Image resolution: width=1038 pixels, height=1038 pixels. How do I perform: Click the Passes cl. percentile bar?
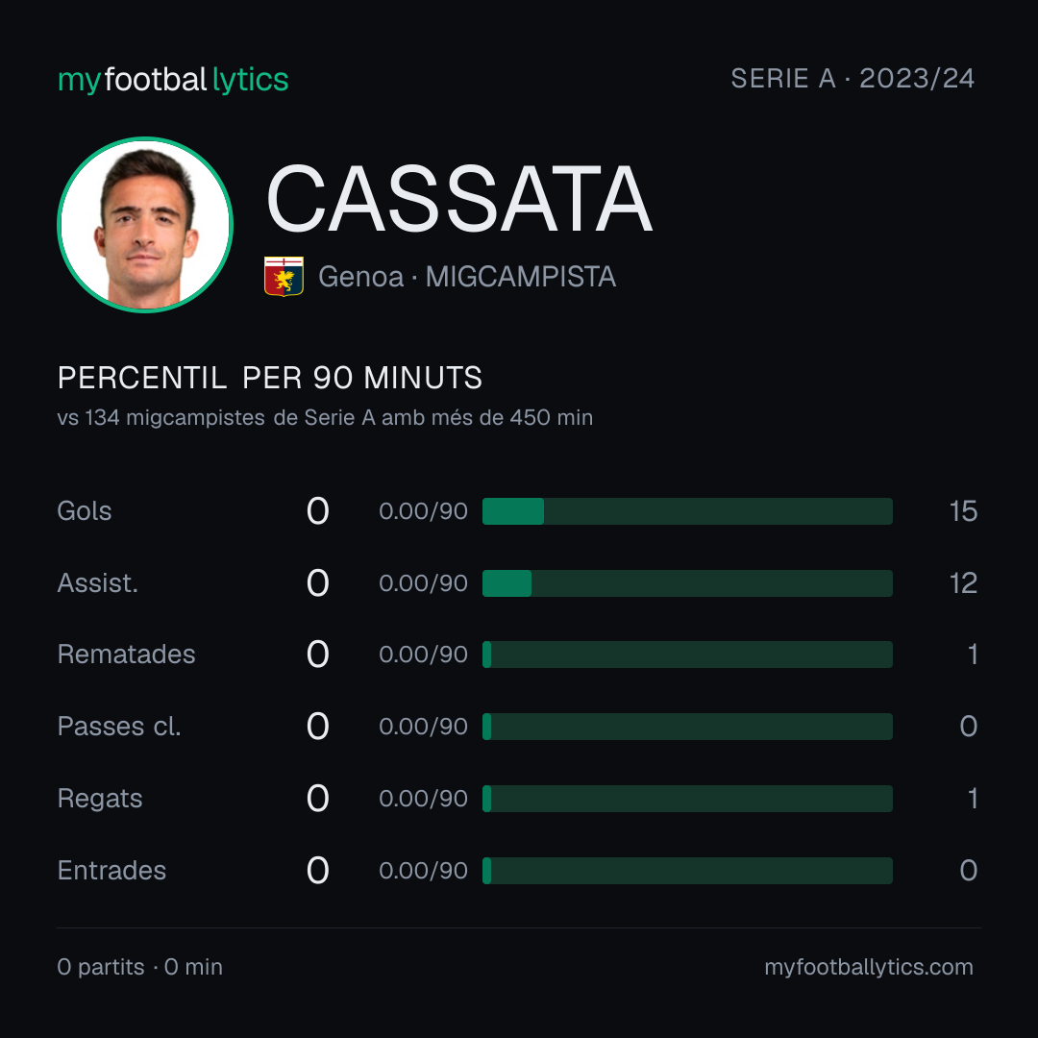(x=687, y=727)
